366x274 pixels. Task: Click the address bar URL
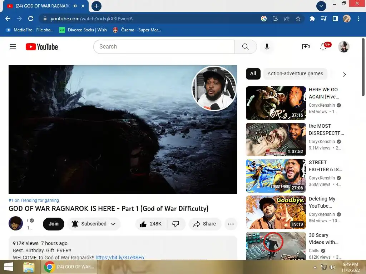(x=92, y=19)
